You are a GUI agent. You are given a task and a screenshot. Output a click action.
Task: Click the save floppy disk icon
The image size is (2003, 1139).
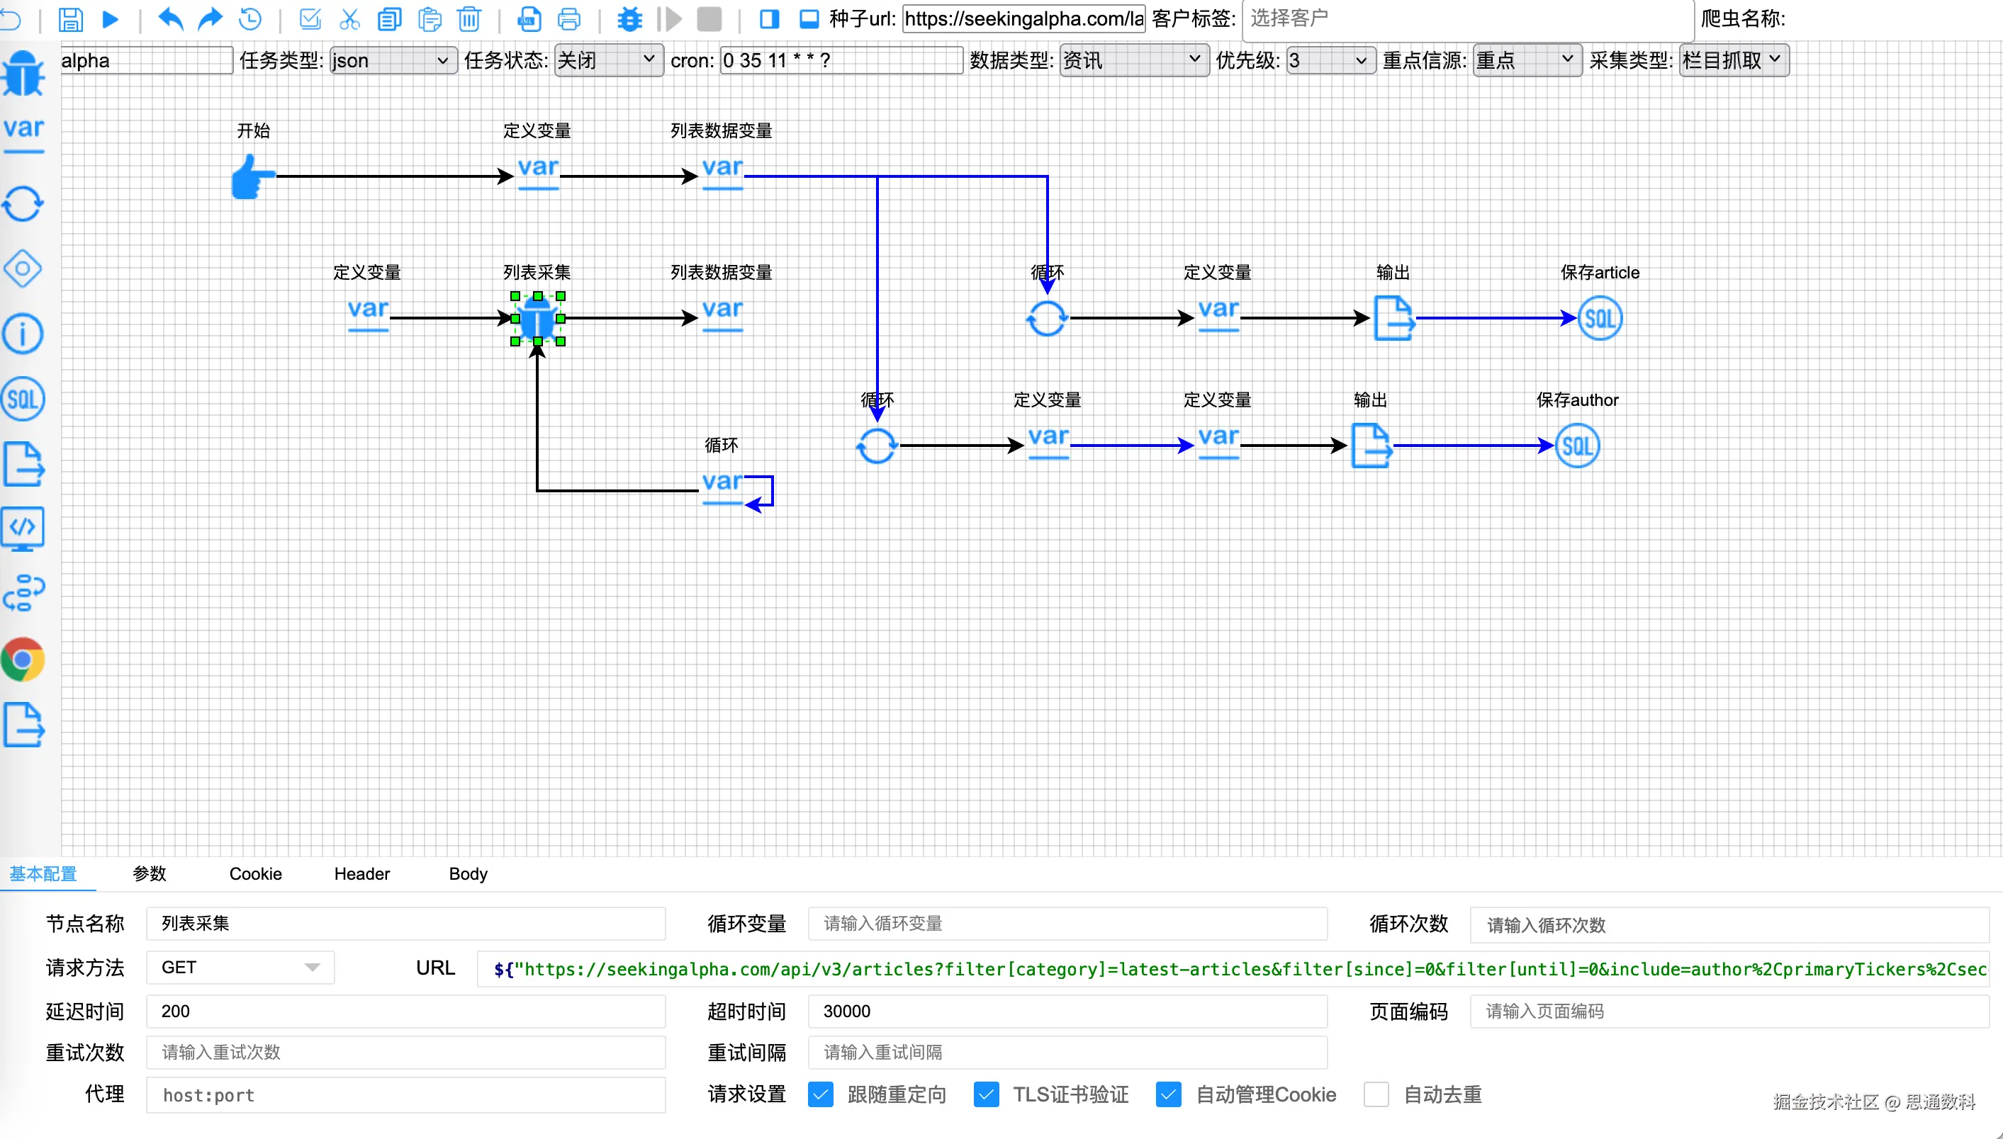[70, 19]
